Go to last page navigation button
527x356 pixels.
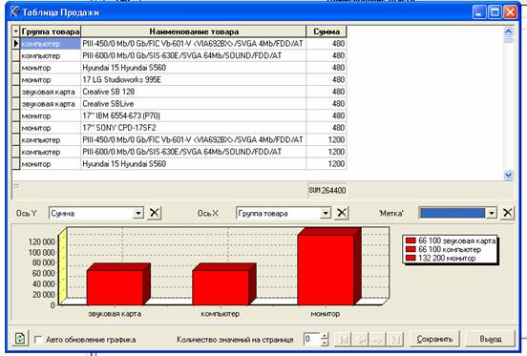pos(394,339)
